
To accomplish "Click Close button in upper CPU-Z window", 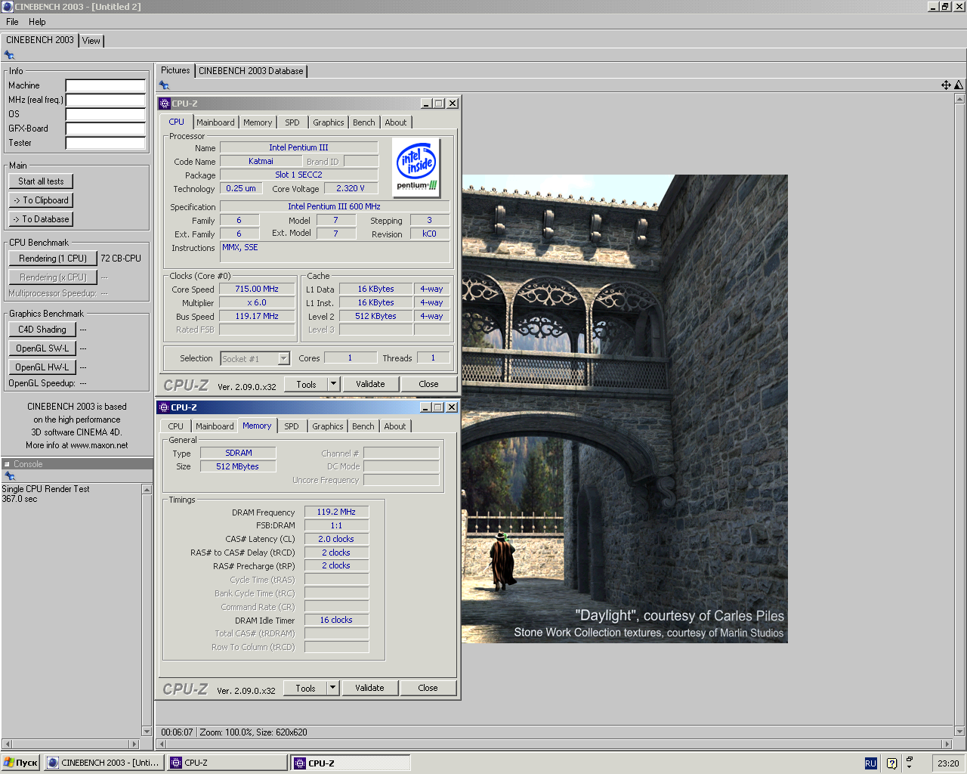I will point(428,384).
